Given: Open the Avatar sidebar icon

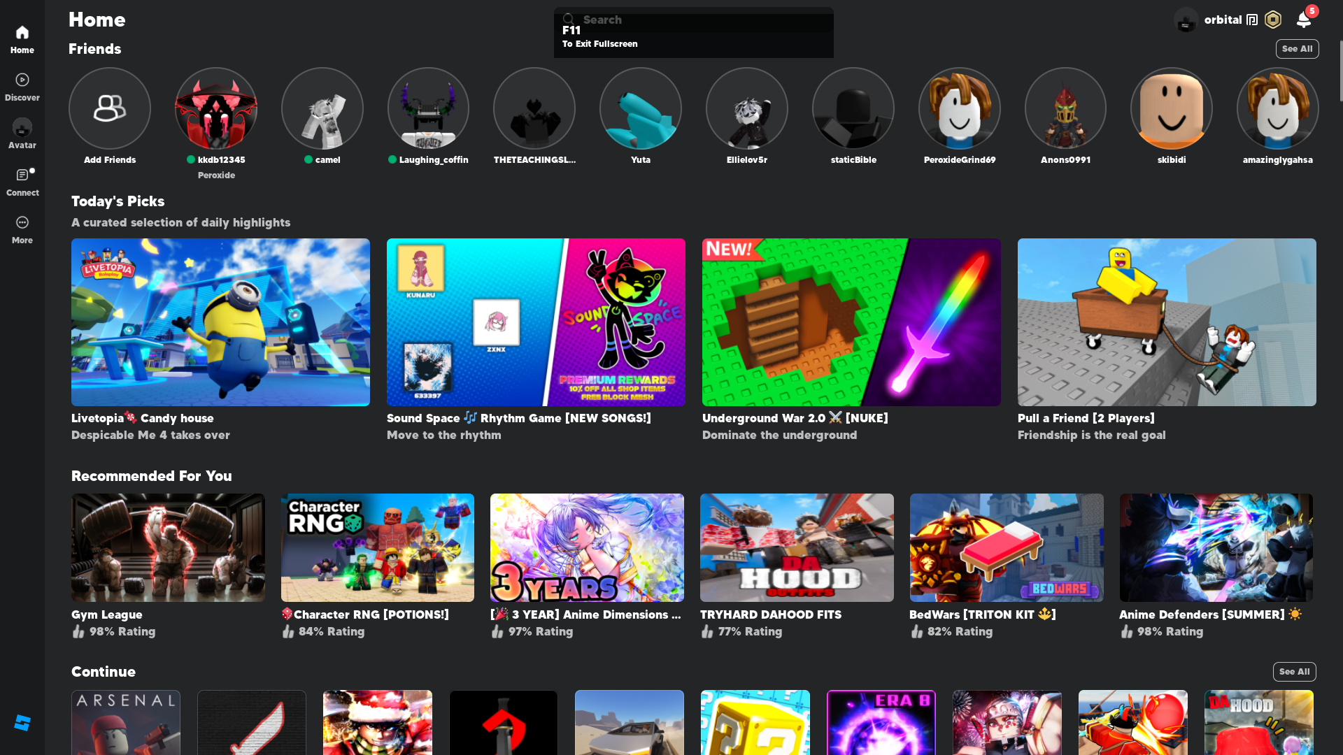Looking at the screenshot, I should click(x=22, y=128).
